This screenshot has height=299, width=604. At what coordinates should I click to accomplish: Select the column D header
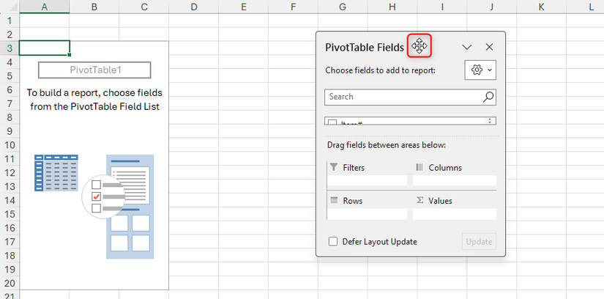193,7
